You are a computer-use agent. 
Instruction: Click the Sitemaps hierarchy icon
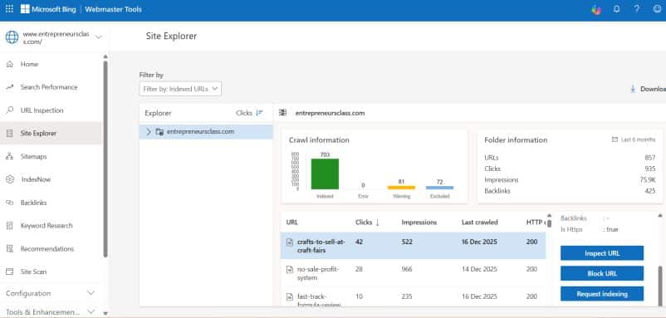[x=10, y=157]
